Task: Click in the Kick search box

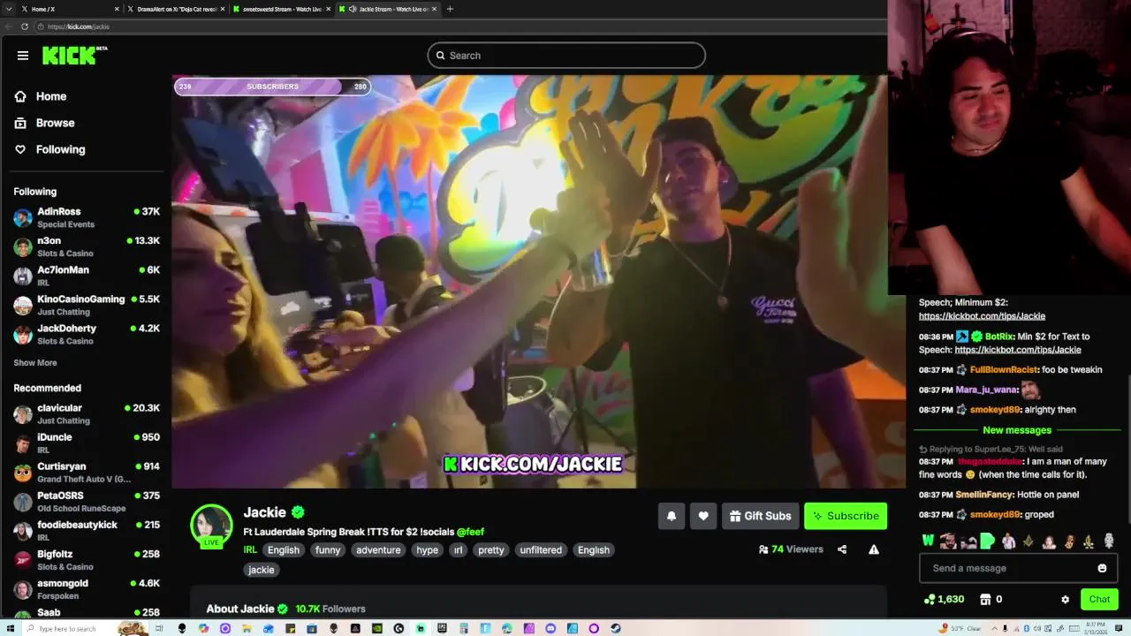Action: pos(566,55)
